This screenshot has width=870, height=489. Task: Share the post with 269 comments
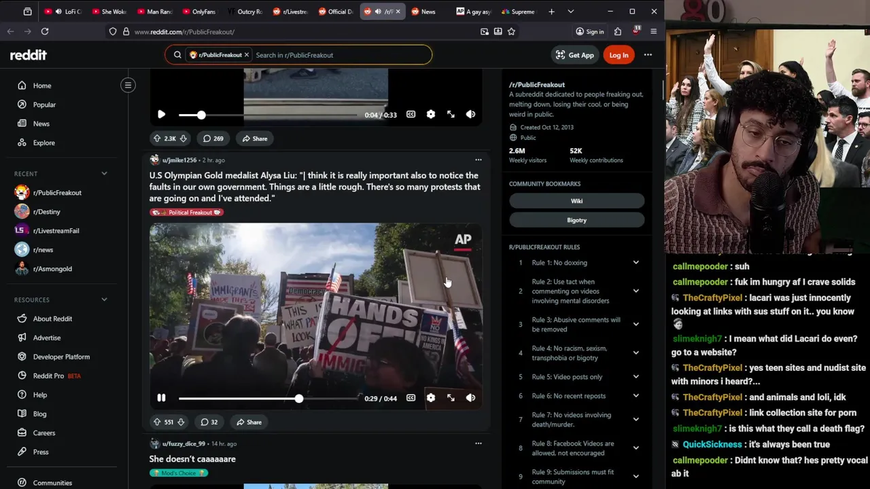coord(255,139)
